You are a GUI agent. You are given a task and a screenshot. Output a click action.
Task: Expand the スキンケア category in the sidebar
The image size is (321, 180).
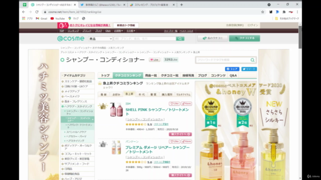pos(78,81)
